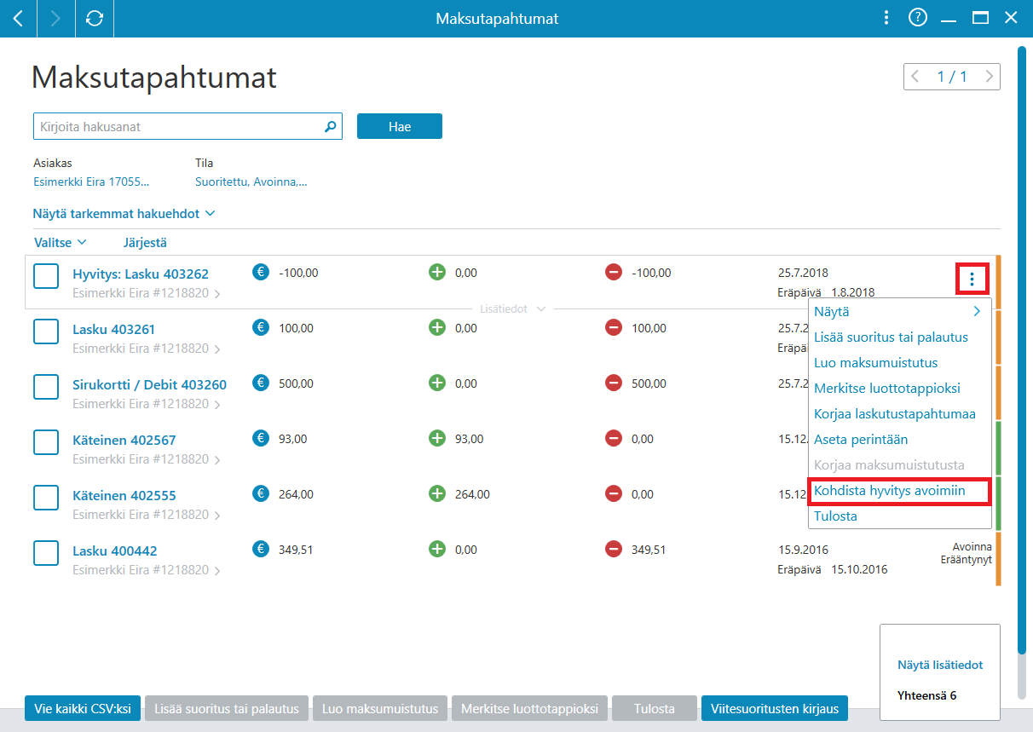Screen dimensions: 1033x732
Task: Tick the checkbox for Lasku 400442
Action: tap(46, 554)
